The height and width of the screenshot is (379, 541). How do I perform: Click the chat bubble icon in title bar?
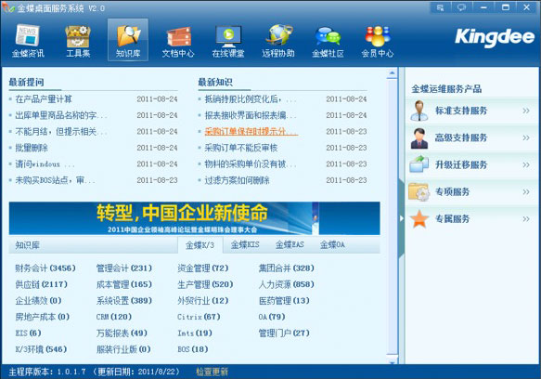461,7
